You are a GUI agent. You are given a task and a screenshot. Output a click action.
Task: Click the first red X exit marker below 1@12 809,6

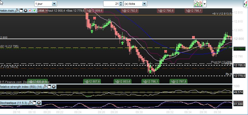click(95, 18)
